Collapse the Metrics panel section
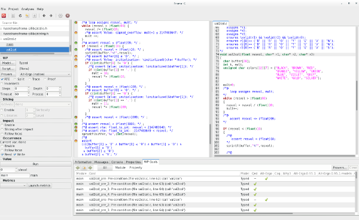Image resolution: width=359 pixels, height=220 pixels. tap(1, 181)
